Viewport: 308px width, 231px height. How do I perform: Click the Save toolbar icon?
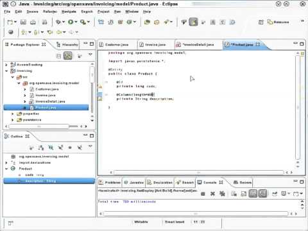23,22
